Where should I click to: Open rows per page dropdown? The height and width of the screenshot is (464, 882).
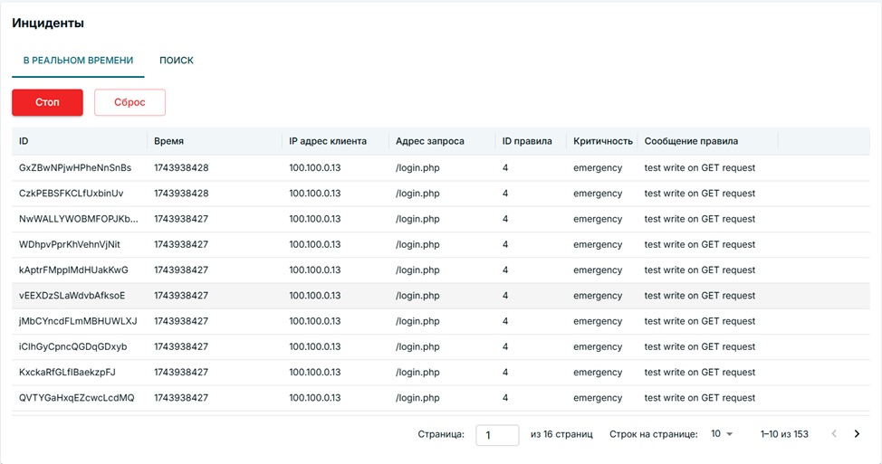pos(722,434)
